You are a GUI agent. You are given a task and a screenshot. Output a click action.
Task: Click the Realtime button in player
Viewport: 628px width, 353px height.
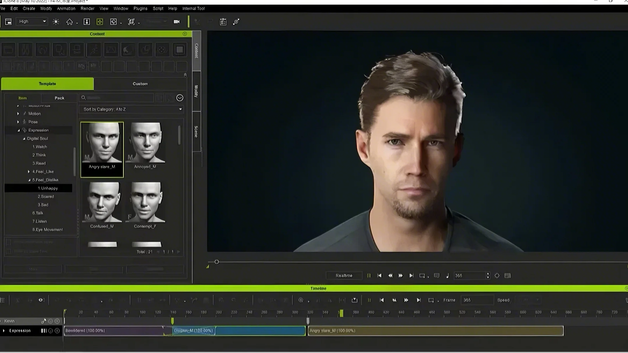(x=344, y=275)
